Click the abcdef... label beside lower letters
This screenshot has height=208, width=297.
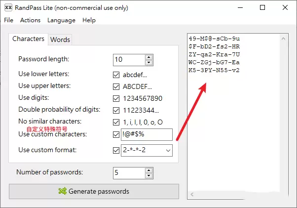(135, 75)
